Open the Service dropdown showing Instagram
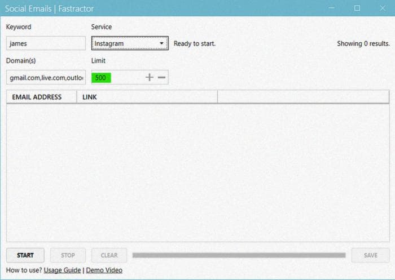 [x=130, y=43]
